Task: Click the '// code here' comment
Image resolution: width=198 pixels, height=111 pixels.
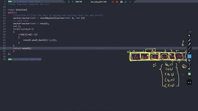Action: (21, 21)
